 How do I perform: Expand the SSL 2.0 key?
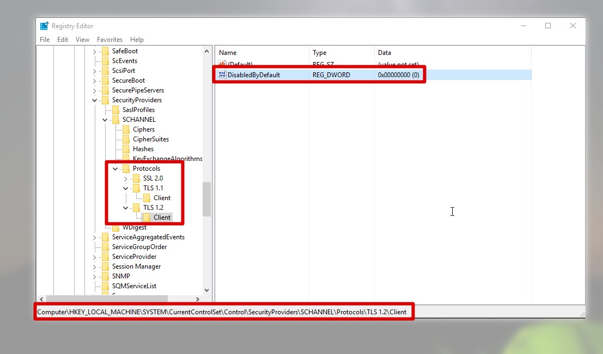point(126,178)
